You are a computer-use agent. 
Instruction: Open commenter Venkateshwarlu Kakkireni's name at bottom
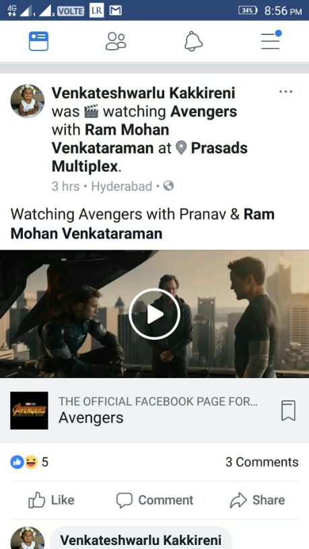141,540
